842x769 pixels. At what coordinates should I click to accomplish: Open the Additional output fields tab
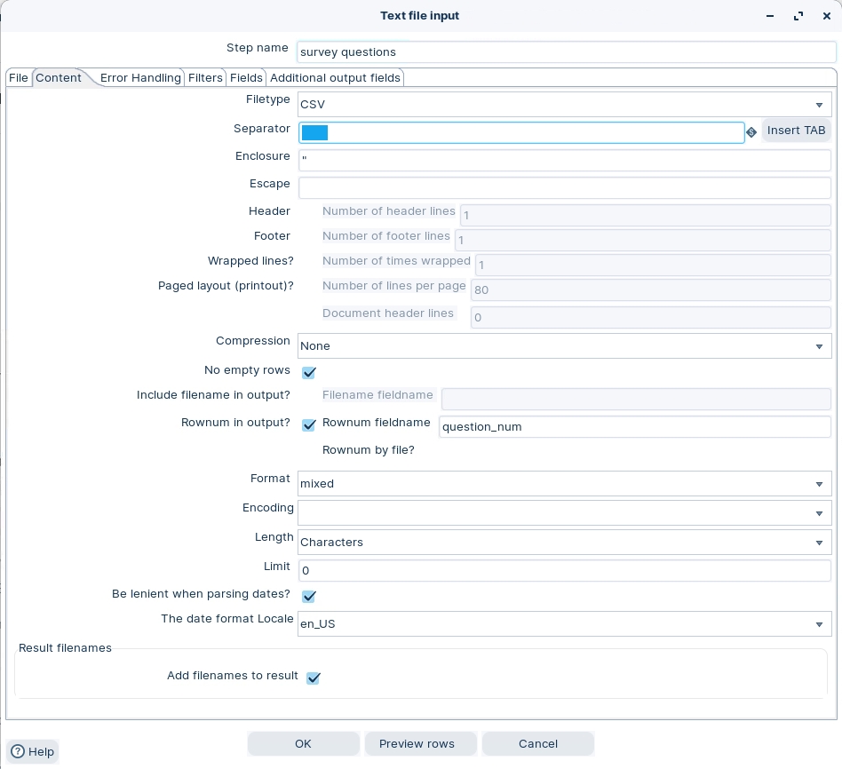coord(335,78)
